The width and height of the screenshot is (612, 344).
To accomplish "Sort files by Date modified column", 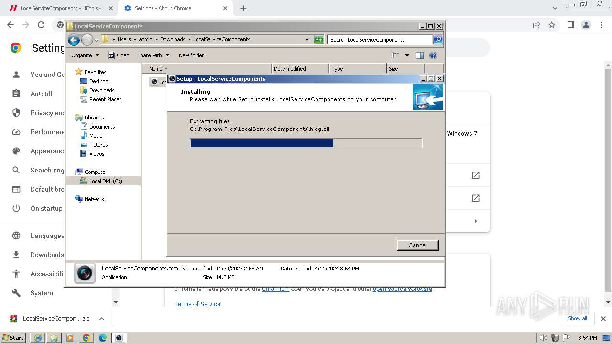I will (x=300, y=69).
